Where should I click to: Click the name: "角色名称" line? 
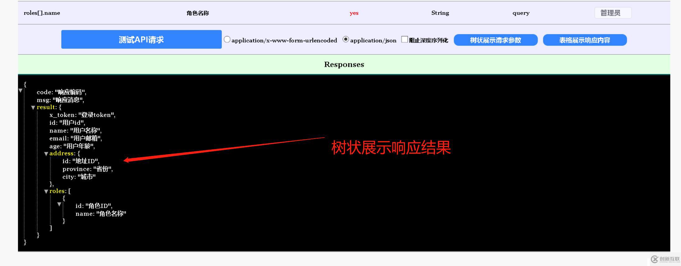pos(101,213)
